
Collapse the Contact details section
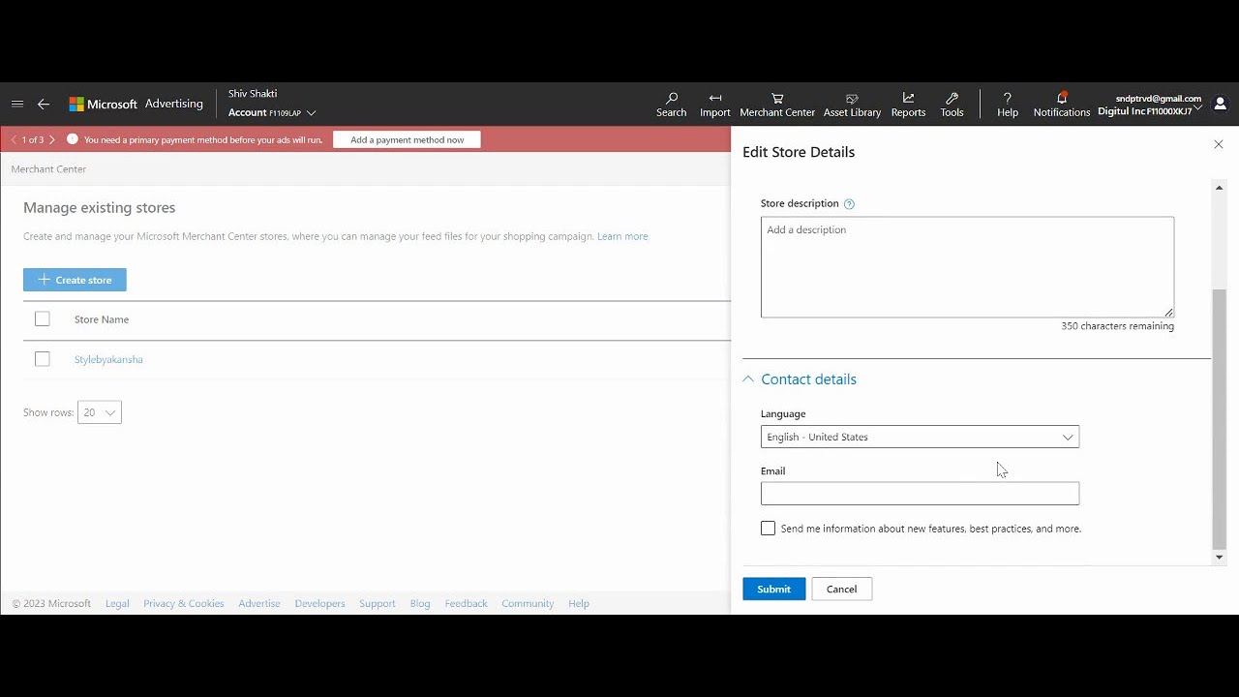coord(800,379)
